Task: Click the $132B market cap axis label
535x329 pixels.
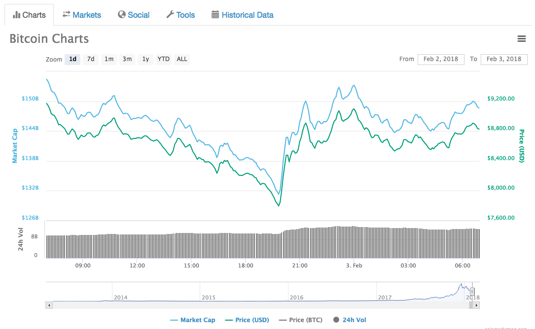Action: pyautogui.click(x=31, y=188)
